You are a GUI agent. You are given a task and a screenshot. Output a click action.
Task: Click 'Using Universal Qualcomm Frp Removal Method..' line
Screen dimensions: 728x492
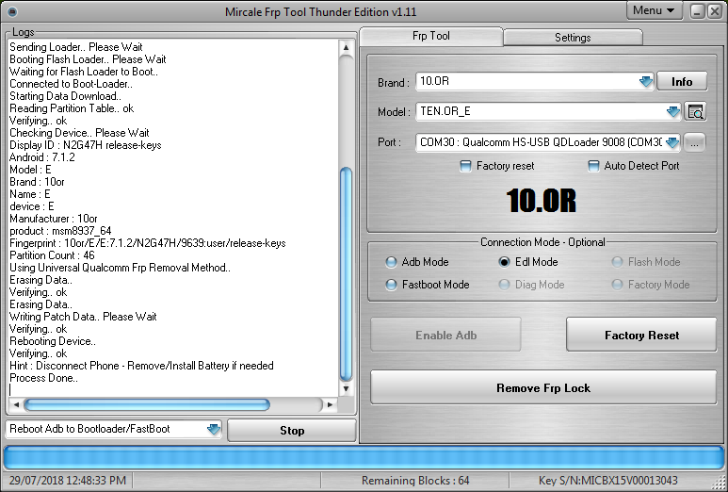pos(120,268)
